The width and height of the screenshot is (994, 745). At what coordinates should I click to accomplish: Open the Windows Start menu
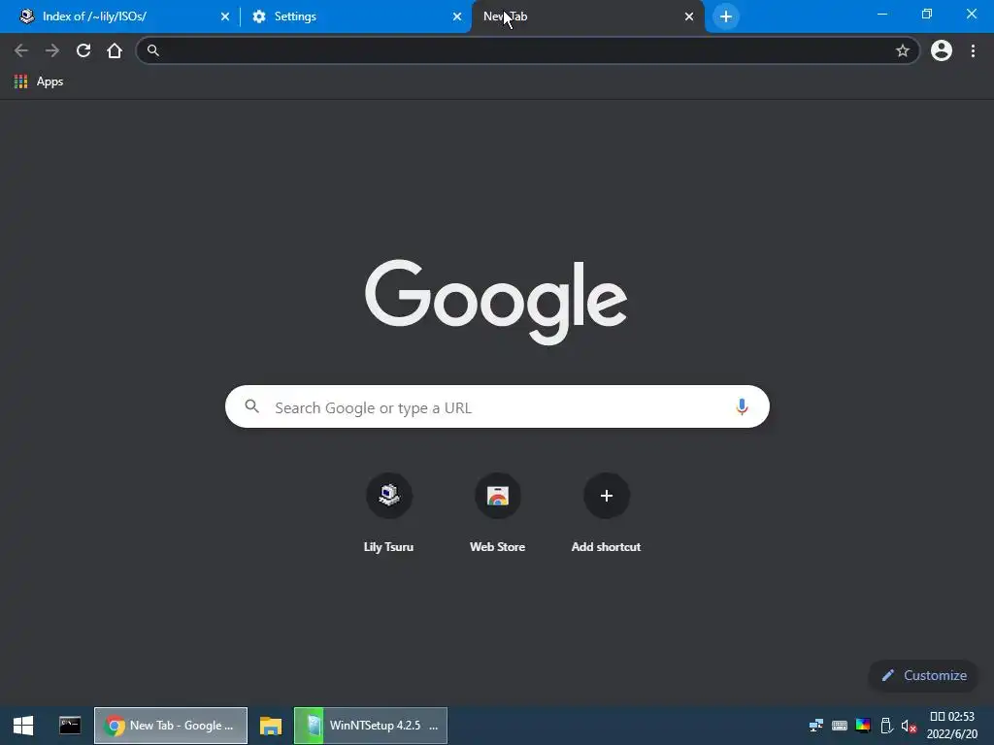23,726
